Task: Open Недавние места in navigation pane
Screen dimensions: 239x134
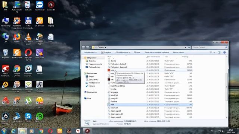Action: 95,64
